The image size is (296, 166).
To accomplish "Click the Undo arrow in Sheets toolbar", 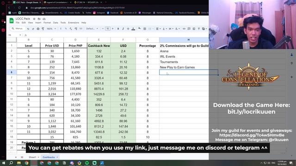I will coord(28,29).
